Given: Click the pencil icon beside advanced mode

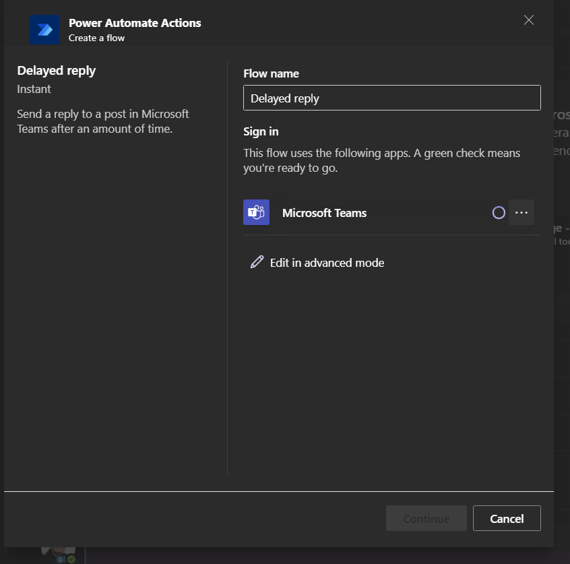Looking at the screenshot, I should (257, 262).
